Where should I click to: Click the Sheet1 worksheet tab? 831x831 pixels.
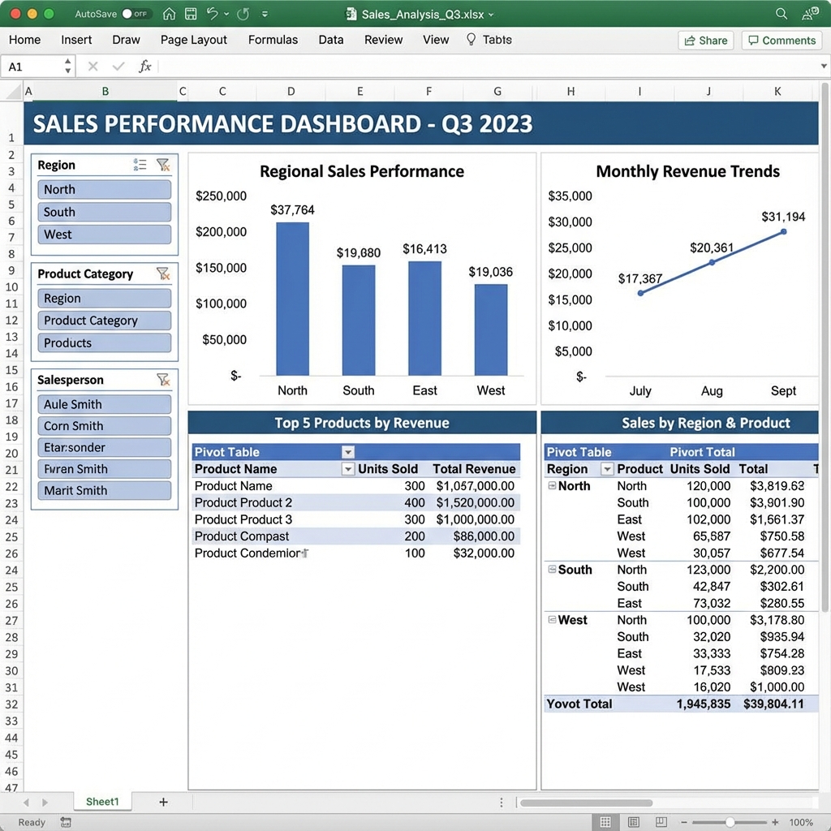point(102,801)
